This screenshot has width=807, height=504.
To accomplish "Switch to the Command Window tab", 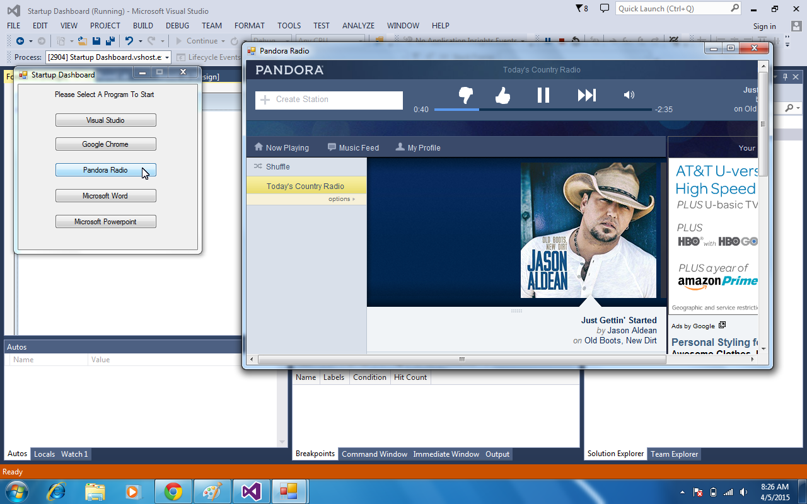I will coord(374,454).
